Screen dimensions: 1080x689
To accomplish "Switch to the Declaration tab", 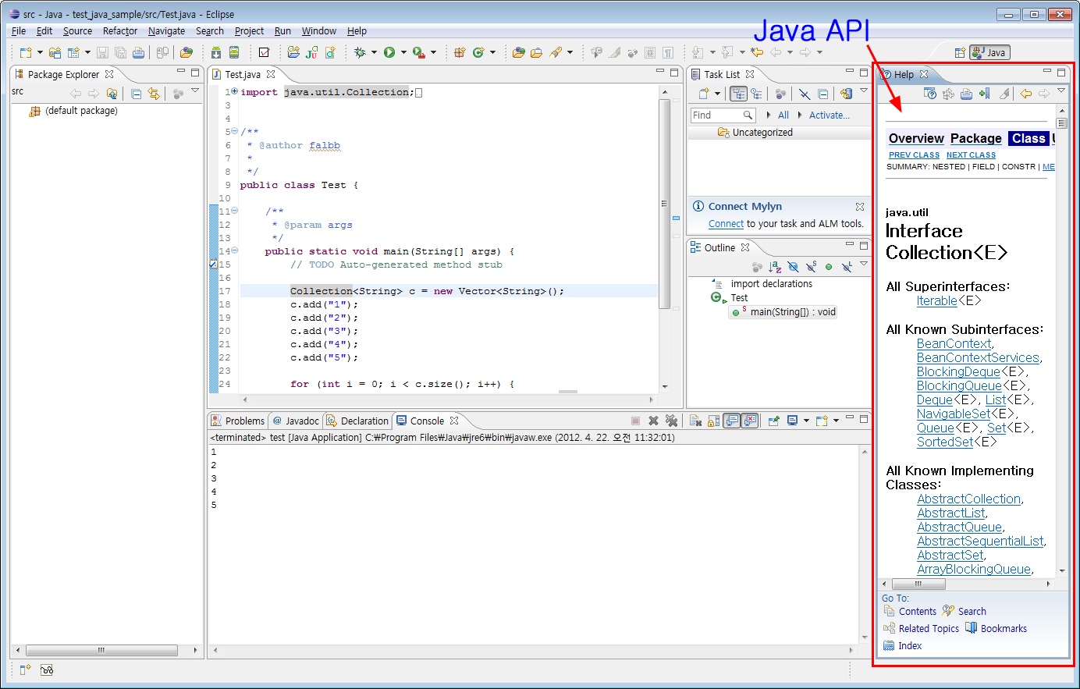I will 357,421.
